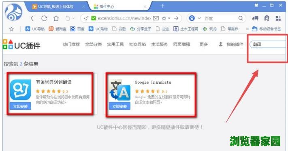Click the Google Translate plugin icon
Image resolution: width=288 pixels, height=151 pixels.
pyautogui.click(x=120, y=90)
